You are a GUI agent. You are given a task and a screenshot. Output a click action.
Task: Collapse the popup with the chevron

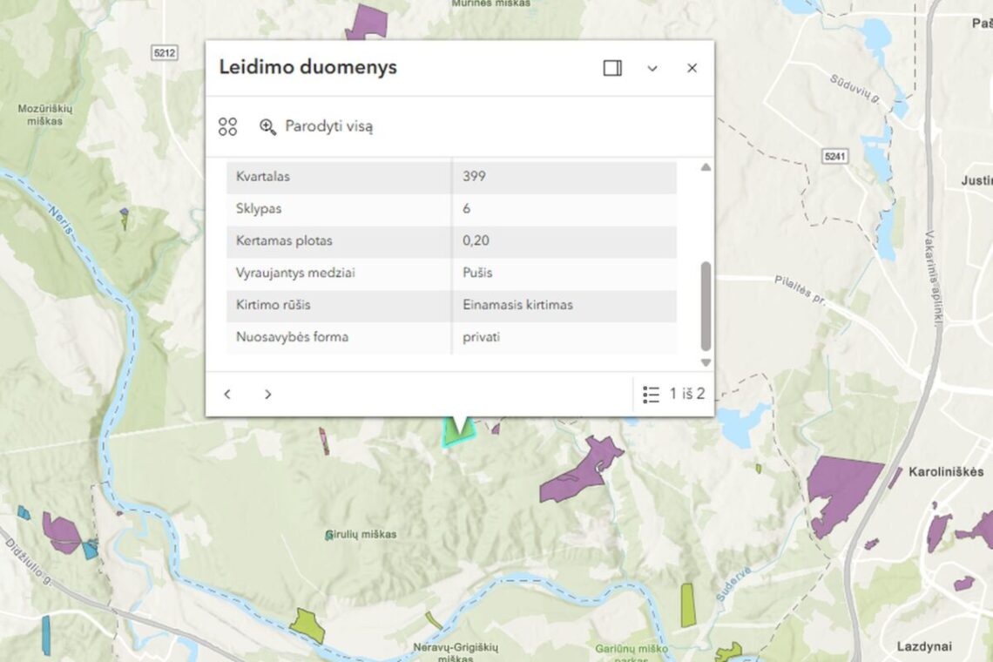tap(652, 68)
